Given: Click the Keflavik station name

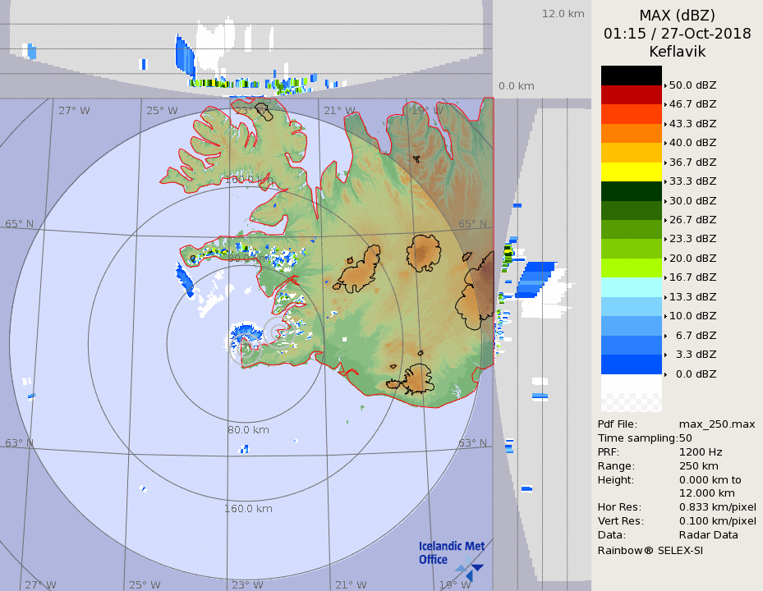Looking at the screenshot, I should click(677, 52).
